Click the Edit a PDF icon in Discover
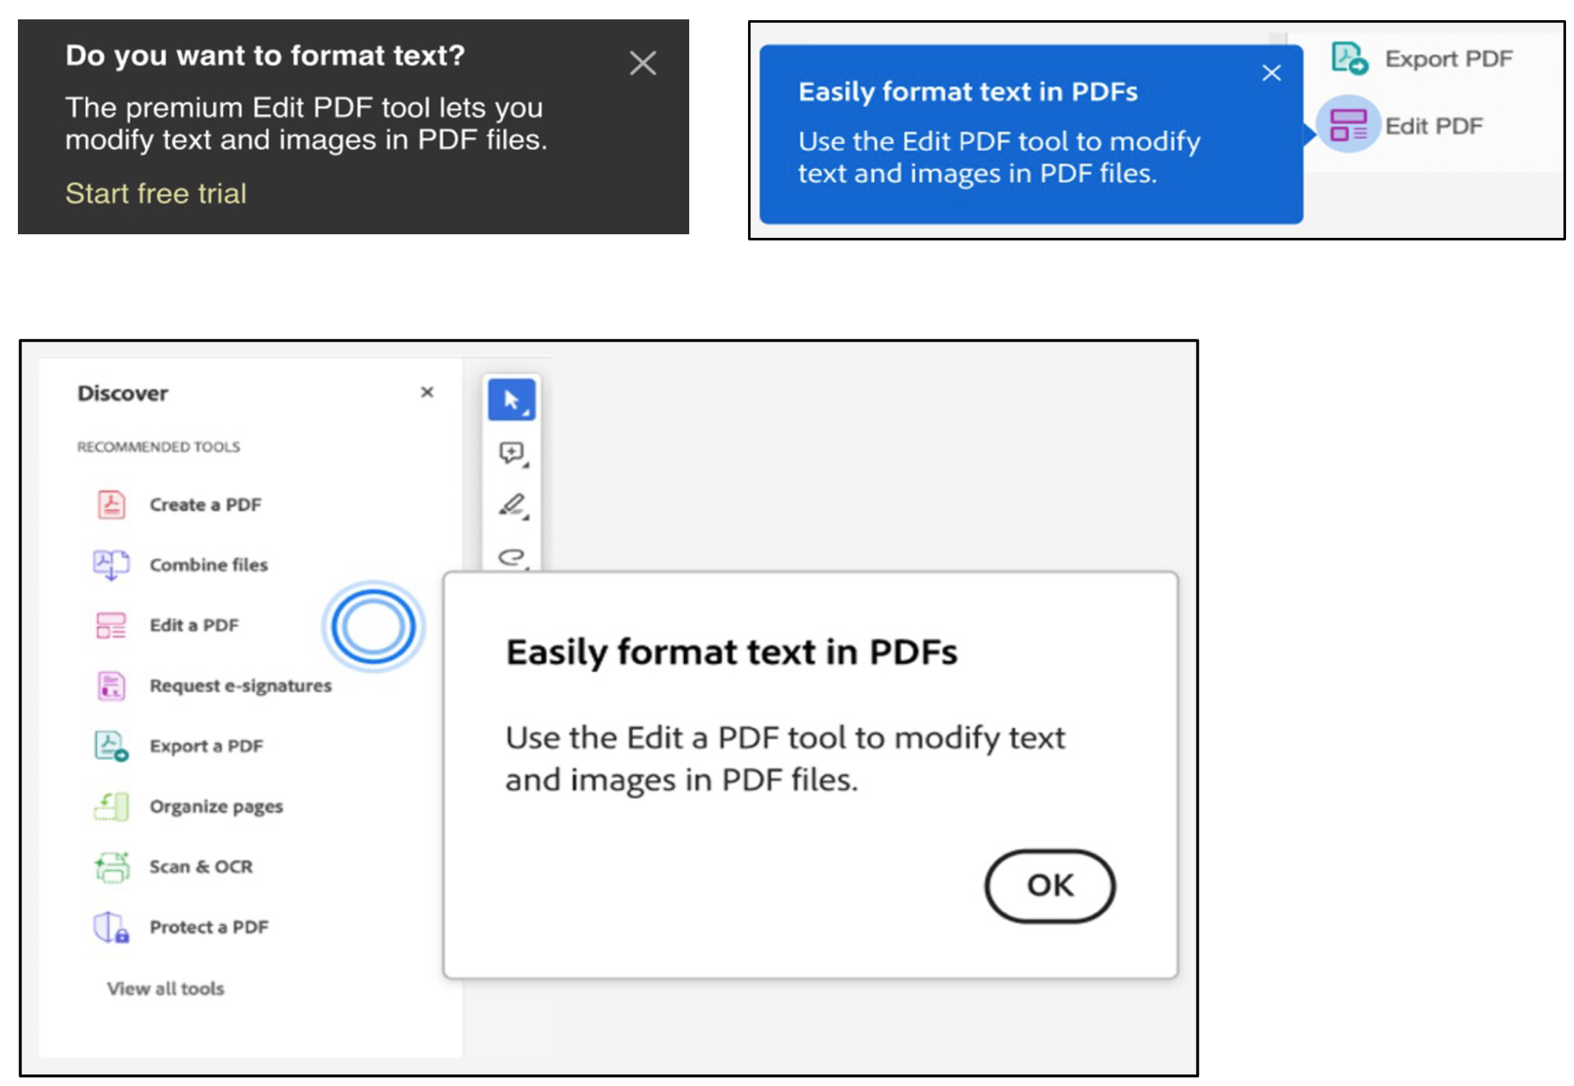The image size is (1574, 1086). (111, 625)
